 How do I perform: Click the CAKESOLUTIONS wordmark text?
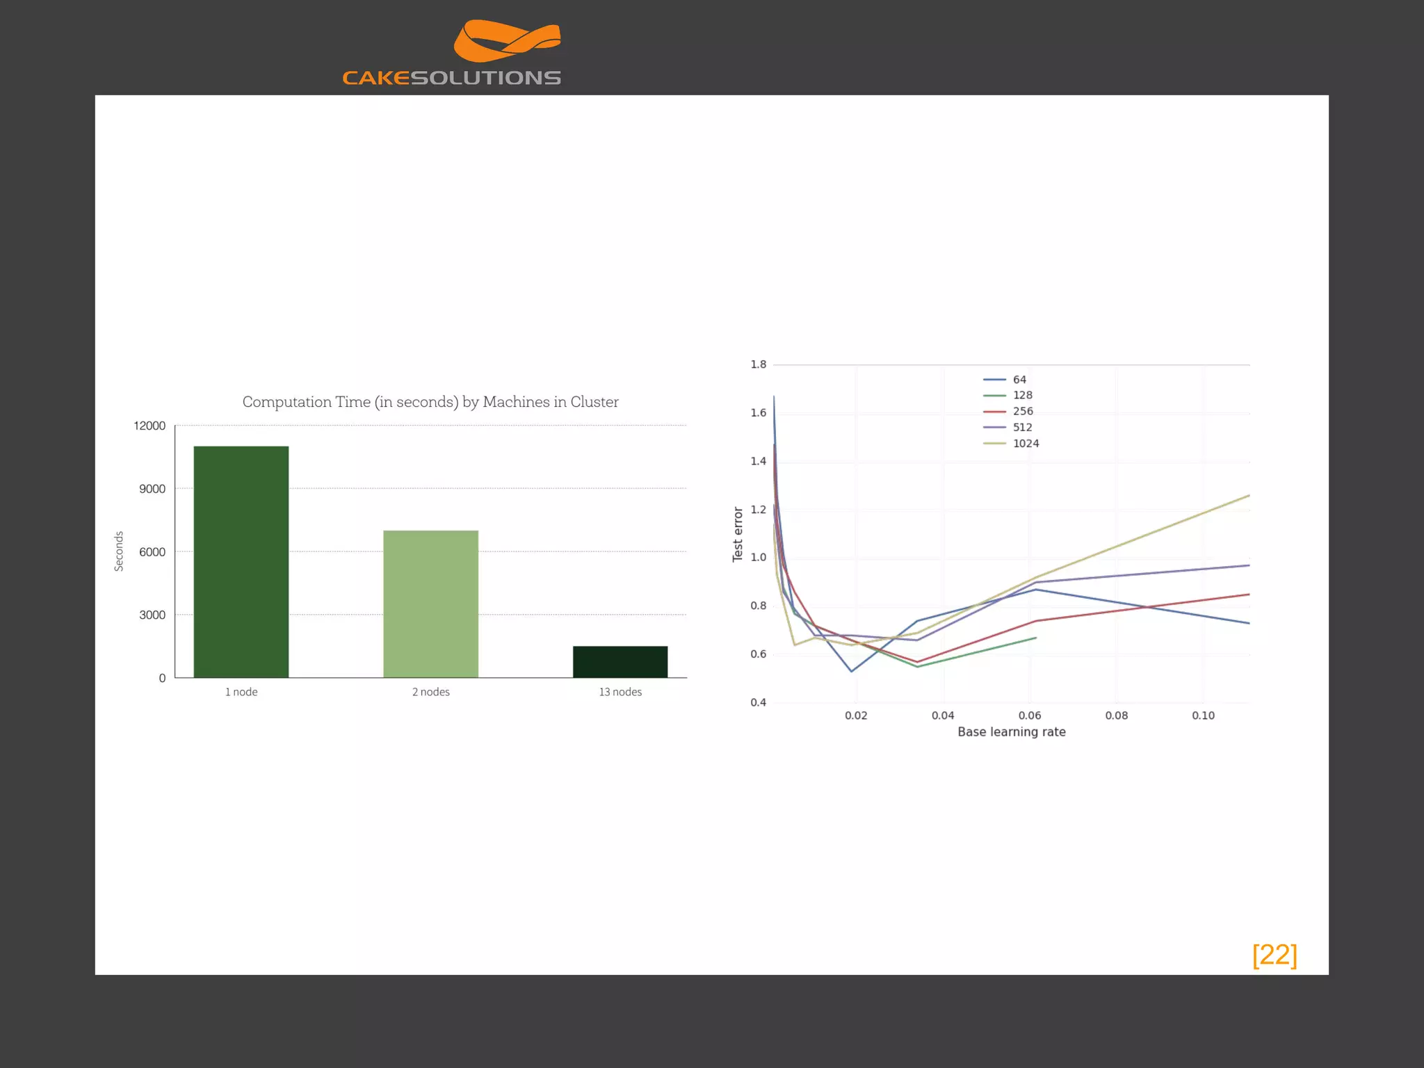click(x=451, y=78)
